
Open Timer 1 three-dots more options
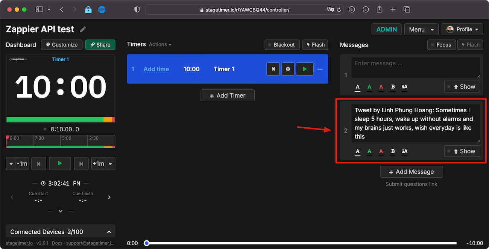(x=320, y=69)
